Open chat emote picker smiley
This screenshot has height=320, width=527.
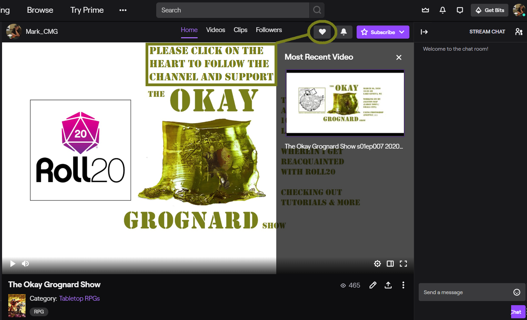coord(517,292)
